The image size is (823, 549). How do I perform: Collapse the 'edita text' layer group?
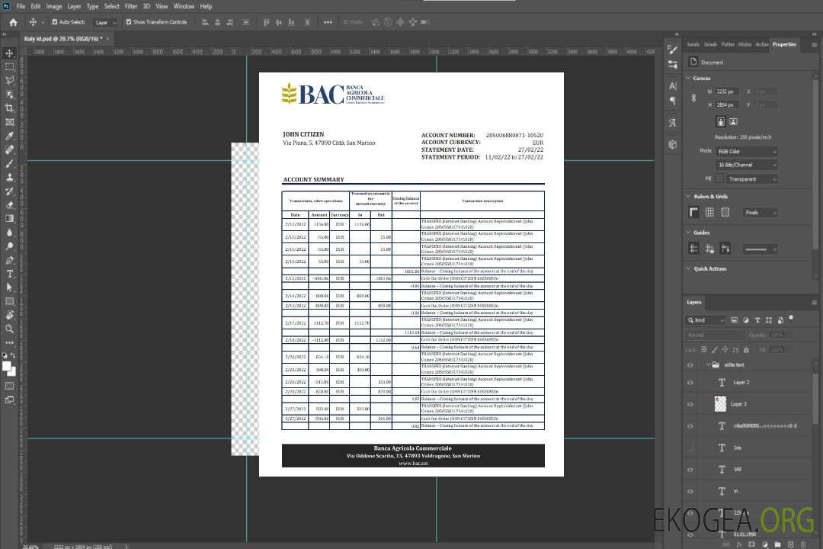[707, 364]
